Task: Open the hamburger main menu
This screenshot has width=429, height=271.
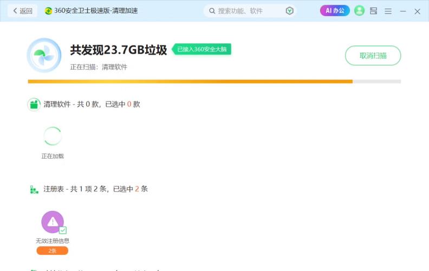Action: (x=388, y=11)
